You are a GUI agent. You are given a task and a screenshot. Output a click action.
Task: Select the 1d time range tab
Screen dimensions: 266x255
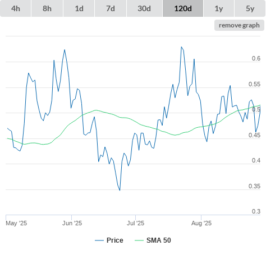point(79,8)
